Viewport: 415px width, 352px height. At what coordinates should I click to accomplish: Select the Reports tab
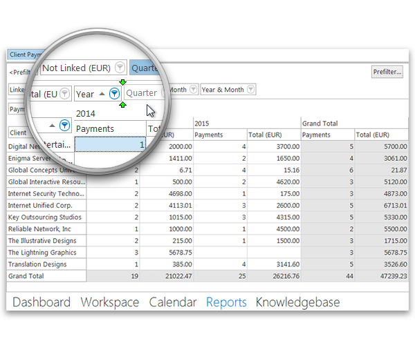(x=226, y=302)
